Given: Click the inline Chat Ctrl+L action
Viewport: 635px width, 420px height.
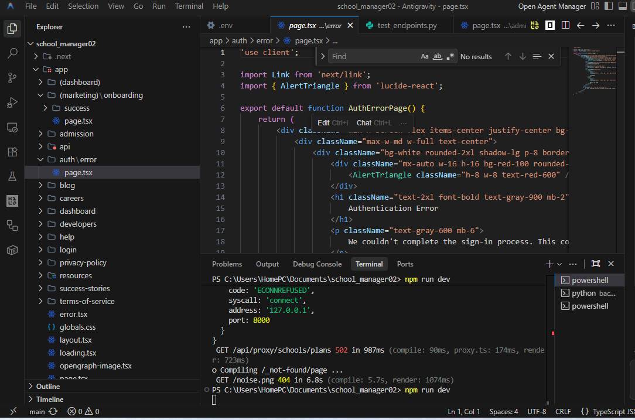Looking at the screenshot, I should tap(374, 122).
